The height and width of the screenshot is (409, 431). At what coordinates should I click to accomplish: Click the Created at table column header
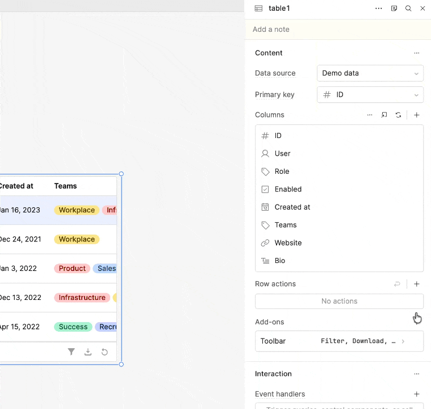[x=16, y=186]
